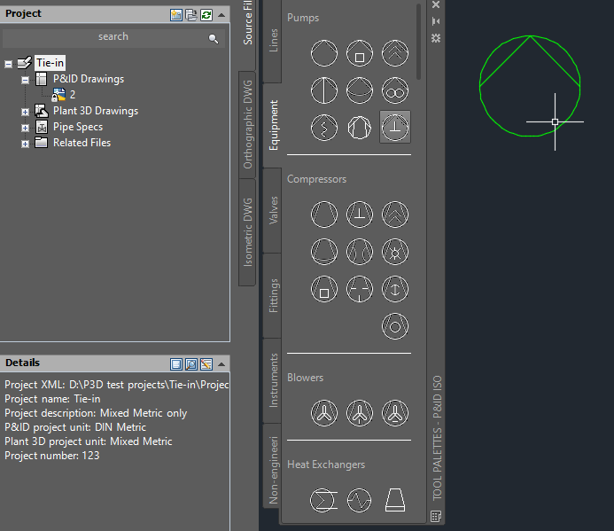Click the green refresh icon in Project header
This screenshot has width=614, height=531.
(206, 15)
